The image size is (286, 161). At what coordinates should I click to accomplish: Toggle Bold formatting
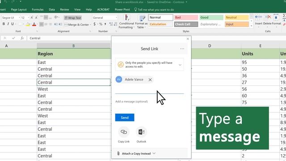[x=4, y=24]
